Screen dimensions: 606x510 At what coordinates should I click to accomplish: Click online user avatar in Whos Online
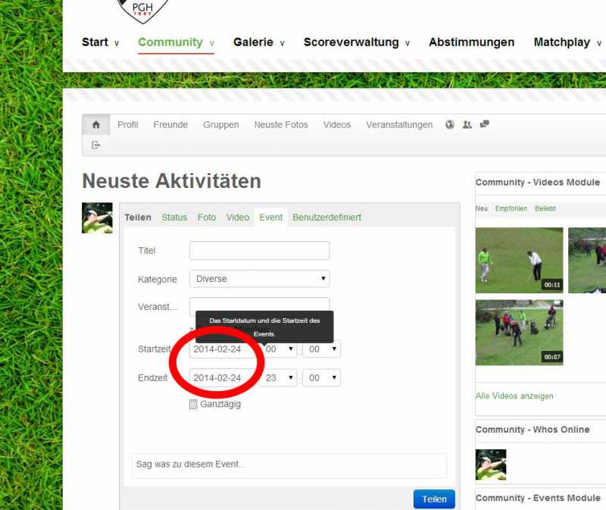pos(490,465)
